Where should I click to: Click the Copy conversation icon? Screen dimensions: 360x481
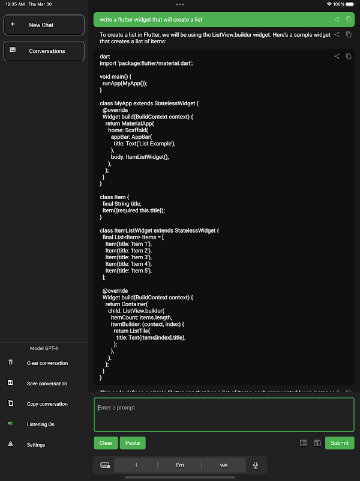[x=10, y=403]
